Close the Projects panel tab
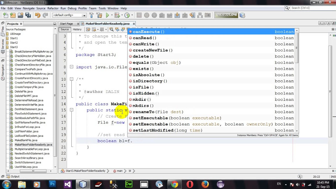The width and height of the screenshot is (336, 189). pyautogui.click(x=21, y=24)
